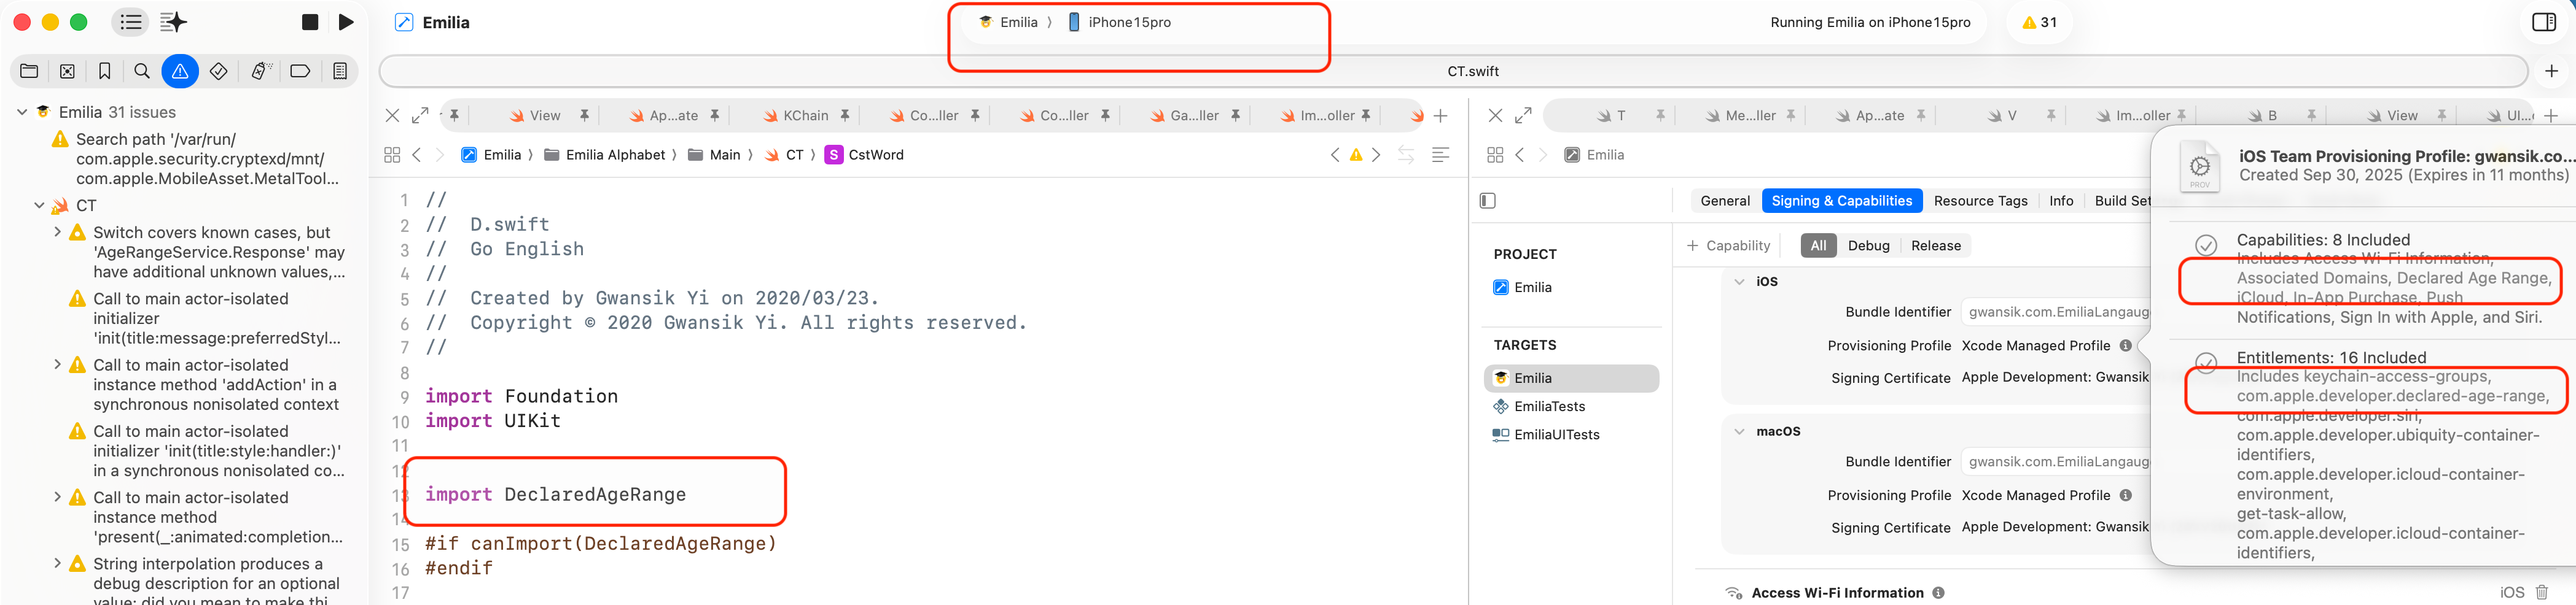Open the Debug navigator spray icon
Viewport: 2576px width, 605px height.
(259, 71)
